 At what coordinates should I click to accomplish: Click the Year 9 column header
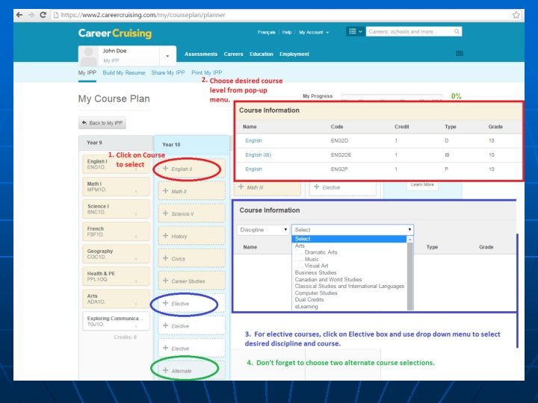coord(116,143)
